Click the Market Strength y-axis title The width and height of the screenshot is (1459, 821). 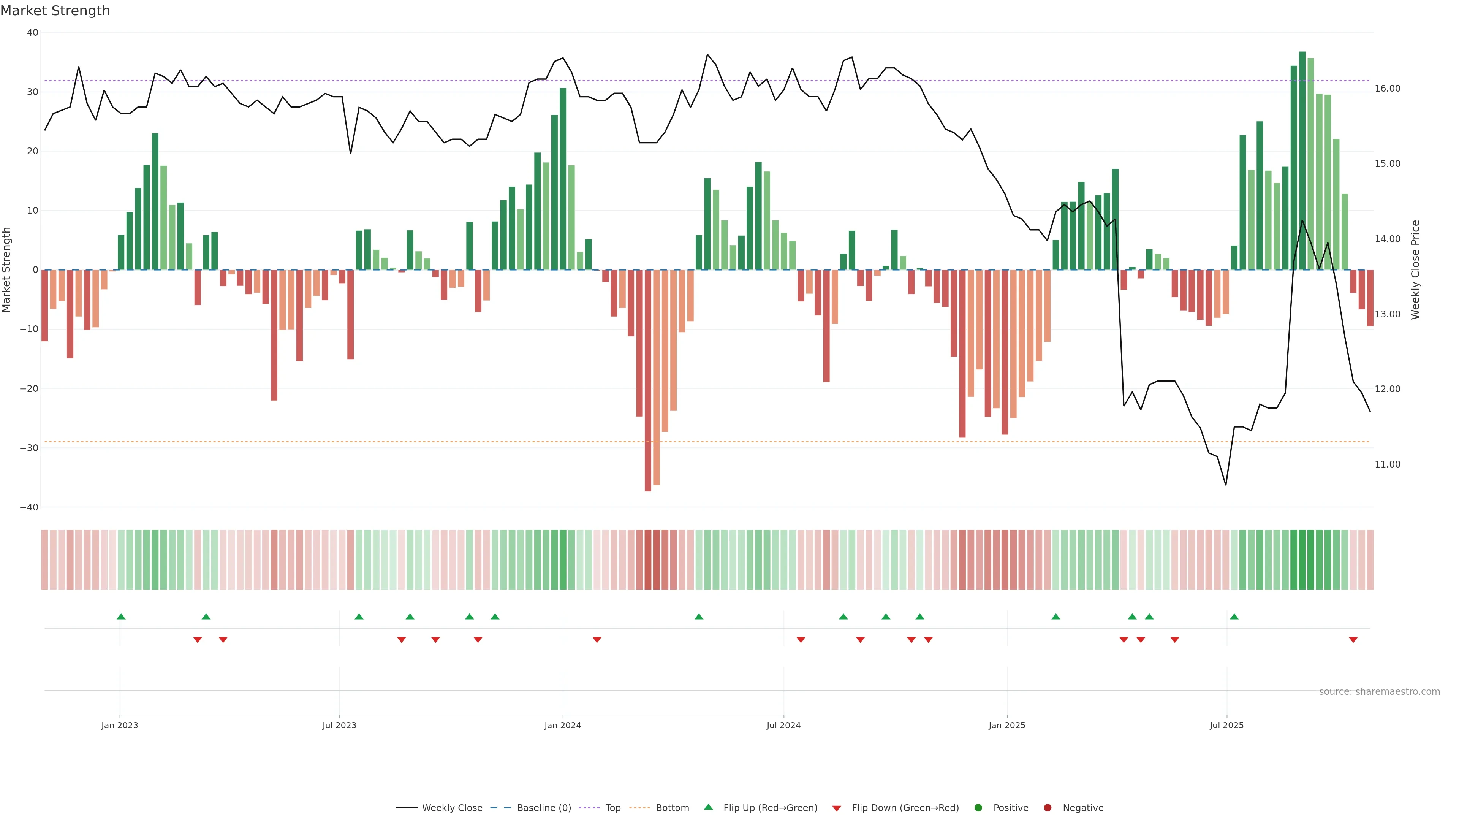(7, 270)
